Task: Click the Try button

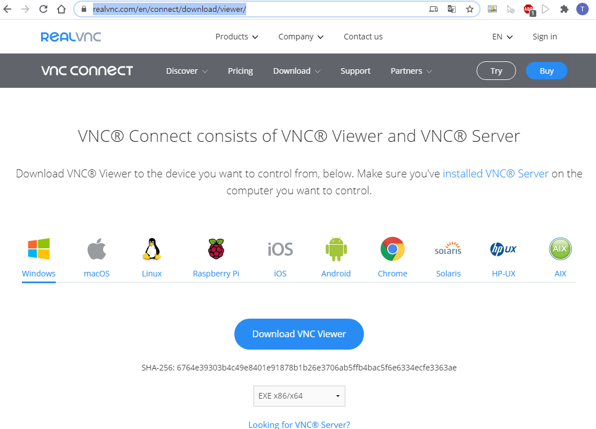Action: 496,71
